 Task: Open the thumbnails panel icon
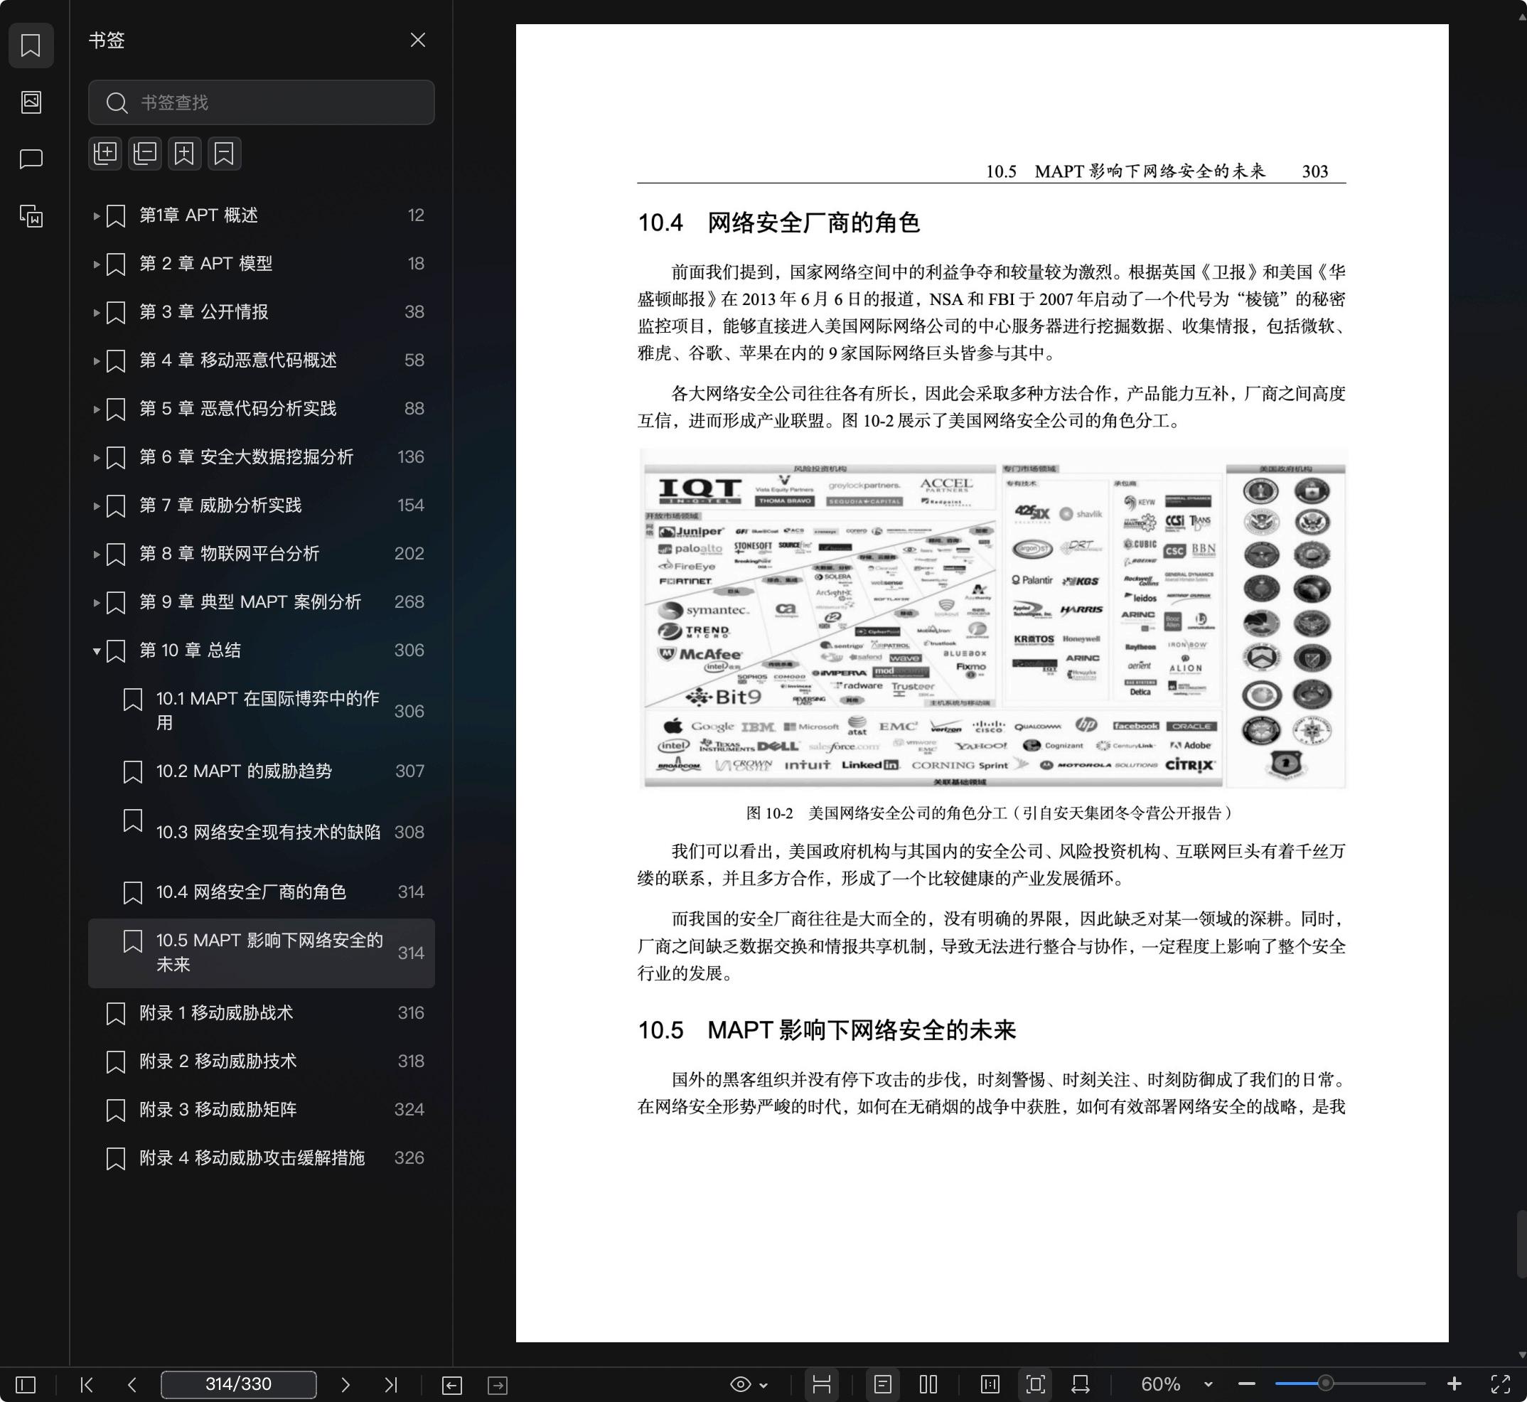point(31,102)
